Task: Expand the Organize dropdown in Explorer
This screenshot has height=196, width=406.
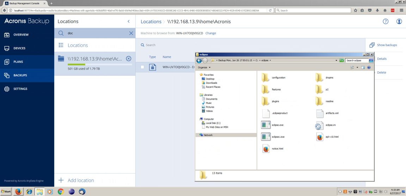Action: (x=204, y=67)
